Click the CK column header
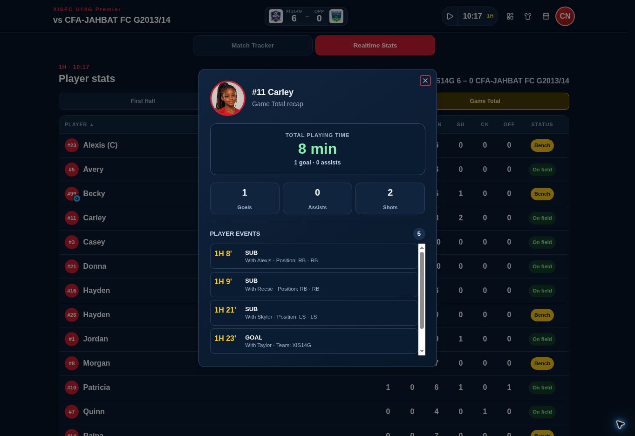Viewport: 635px width, 436px height. pyautogui.click(x=485, y=124)
